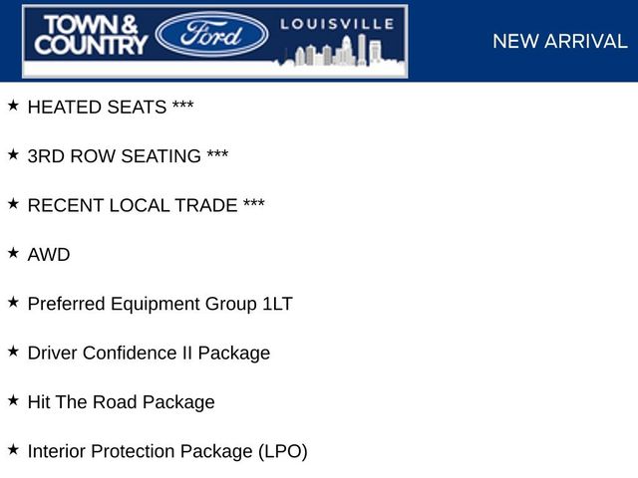Click the star beside Hit The Road

(13, 400)
